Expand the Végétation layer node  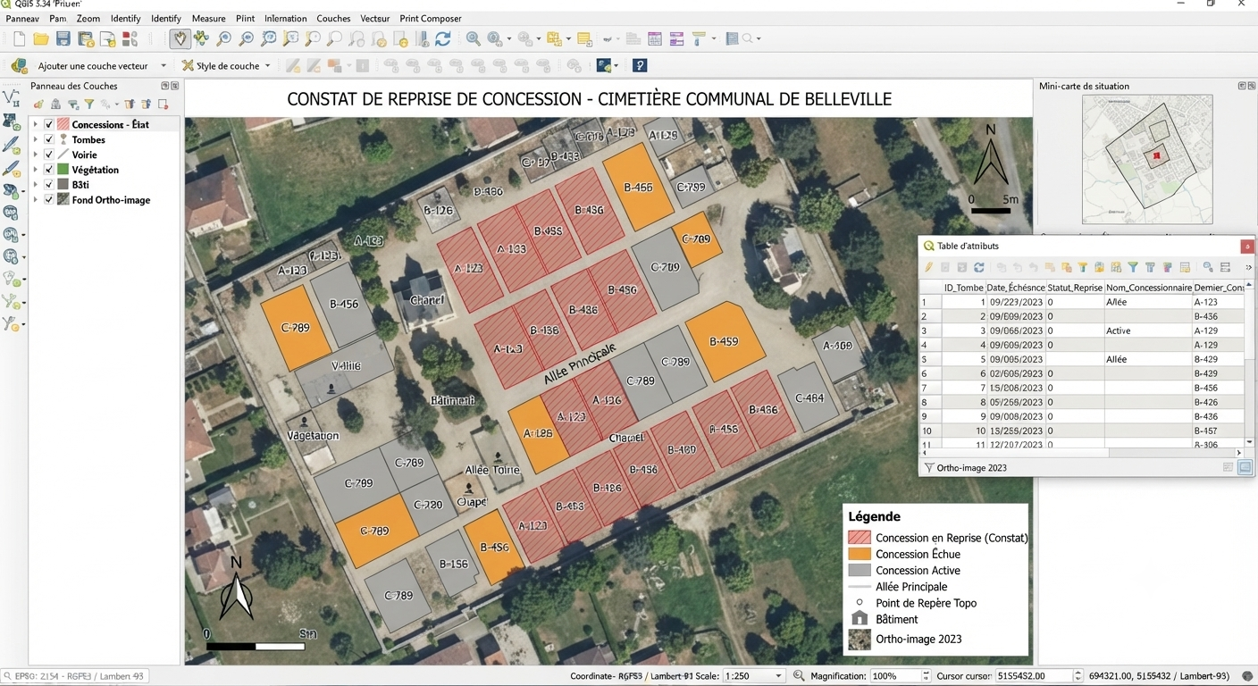[36, 170]
